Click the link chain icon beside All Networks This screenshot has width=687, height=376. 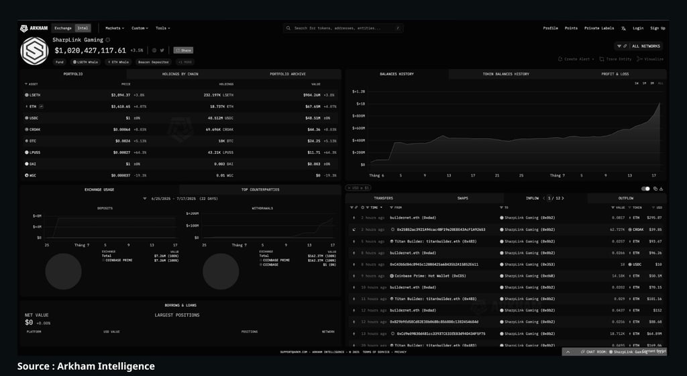click(x=625, y=46)
